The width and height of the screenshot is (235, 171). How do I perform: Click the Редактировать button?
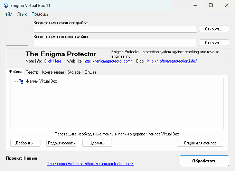61,143
